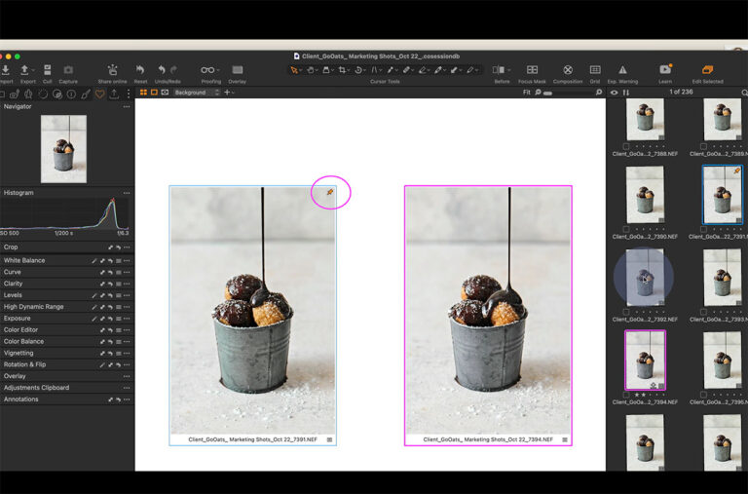
Task: Click the Curve reset arrow
Action: coord(110,272)
